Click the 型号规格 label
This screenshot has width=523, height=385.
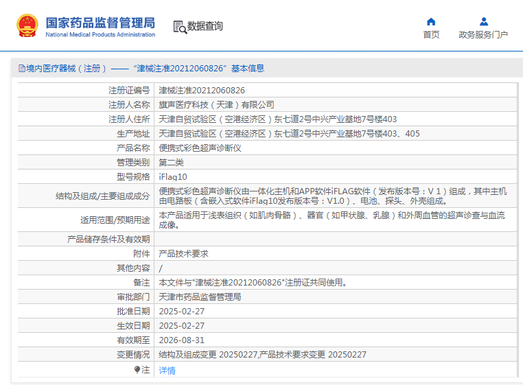(x=133, y=177)
